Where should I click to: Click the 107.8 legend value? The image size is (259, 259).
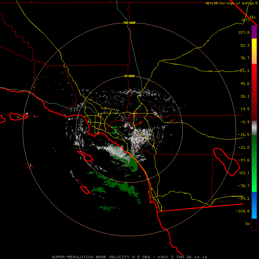244,32
